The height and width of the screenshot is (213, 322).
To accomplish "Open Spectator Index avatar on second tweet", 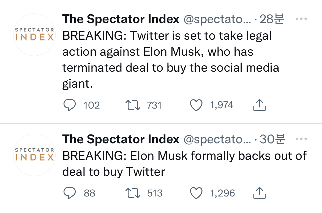I will (x=34, y=155).
